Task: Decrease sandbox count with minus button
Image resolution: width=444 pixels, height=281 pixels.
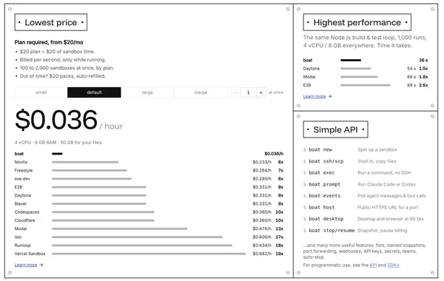Action: (x=235, y=92)
